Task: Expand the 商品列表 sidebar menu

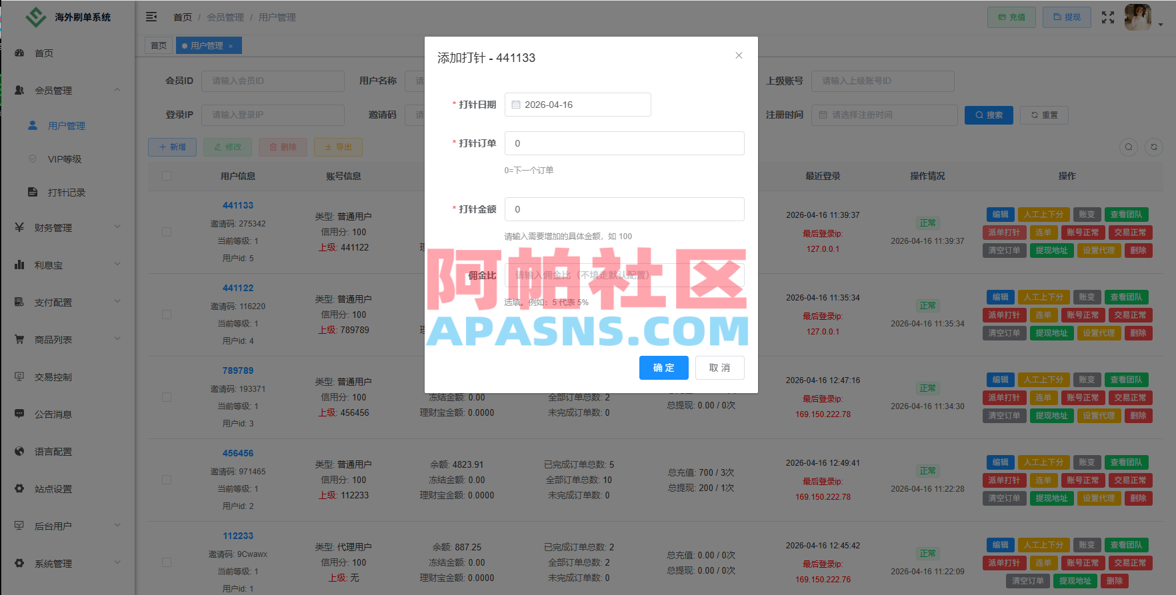Action: pos(117,339)
